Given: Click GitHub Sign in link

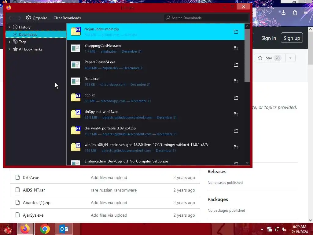Looking at the screenshot, I should (269, 38).
